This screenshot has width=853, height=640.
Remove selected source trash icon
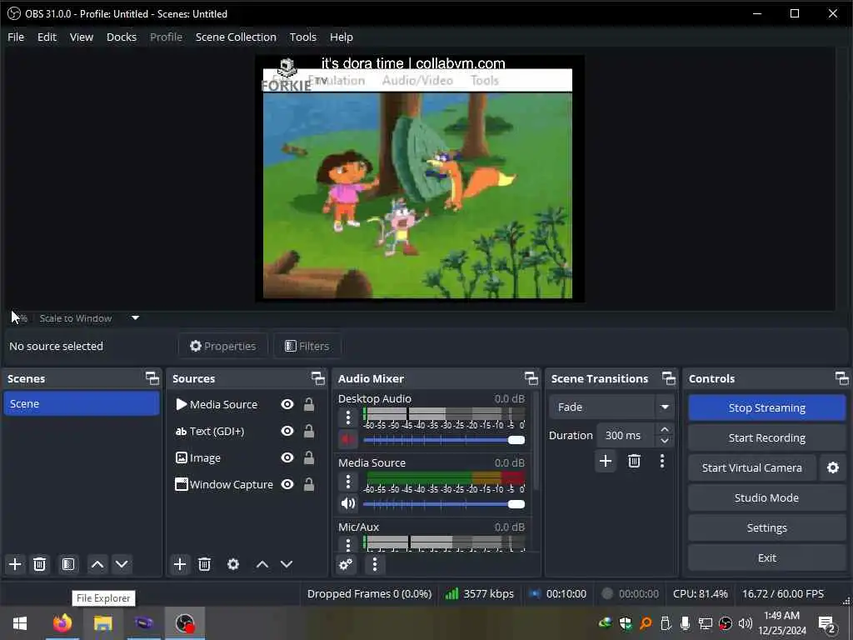(x=205, y=564)
